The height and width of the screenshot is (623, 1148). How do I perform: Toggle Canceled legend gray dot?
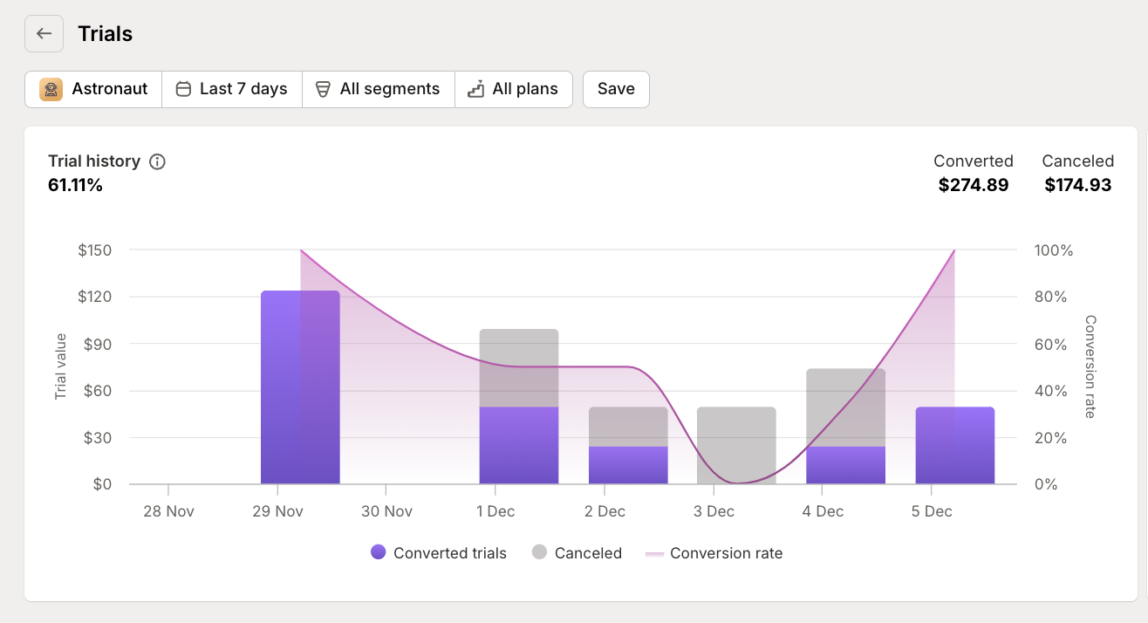[x=539, y=552]
